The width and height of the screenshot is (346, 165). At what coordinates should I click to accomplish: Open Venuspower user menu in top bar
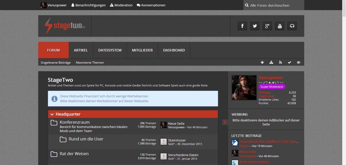pos(54,5)
